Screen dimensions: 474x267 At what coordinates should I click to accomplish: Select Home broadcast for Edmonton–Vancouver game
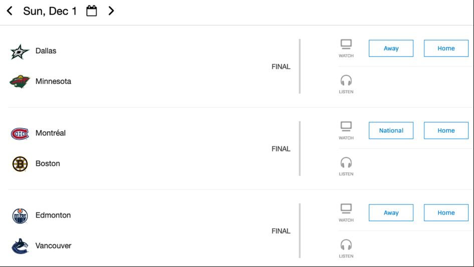pyautogui.click(x=446, y=212)
